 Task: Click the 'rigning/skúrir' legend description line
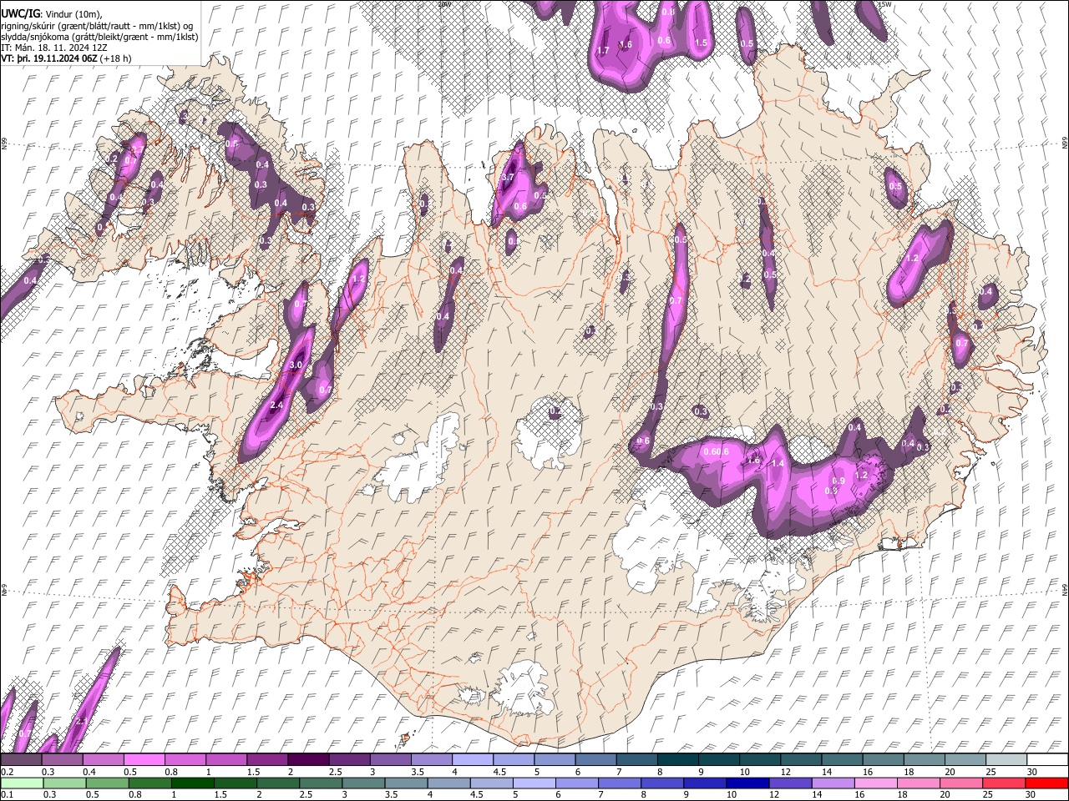tap(97, 25)
